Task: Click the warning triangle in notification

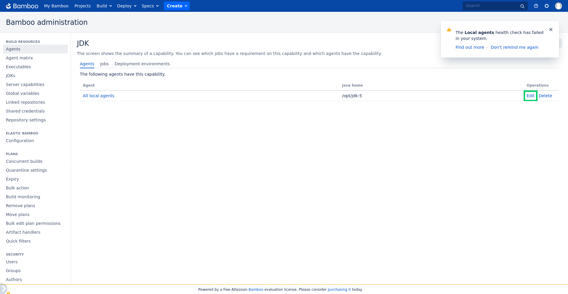Action: 449,30
